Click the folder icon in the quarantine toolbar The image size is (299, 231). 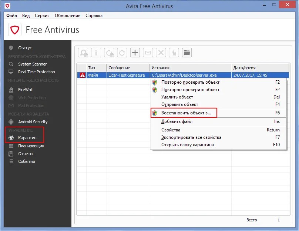(x=187, y=53)
